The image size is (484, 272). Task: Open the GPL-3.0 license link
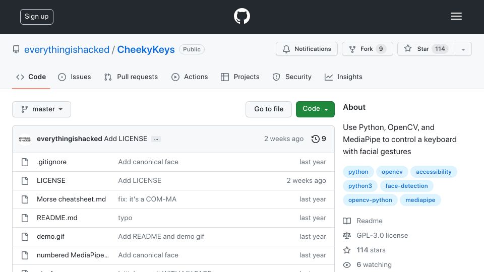pos(375,236)
